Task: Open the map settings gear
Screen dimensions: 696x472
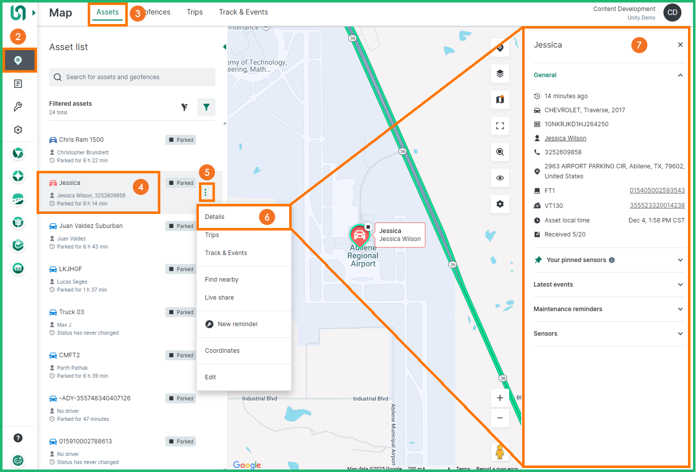Action: [500, 204]
